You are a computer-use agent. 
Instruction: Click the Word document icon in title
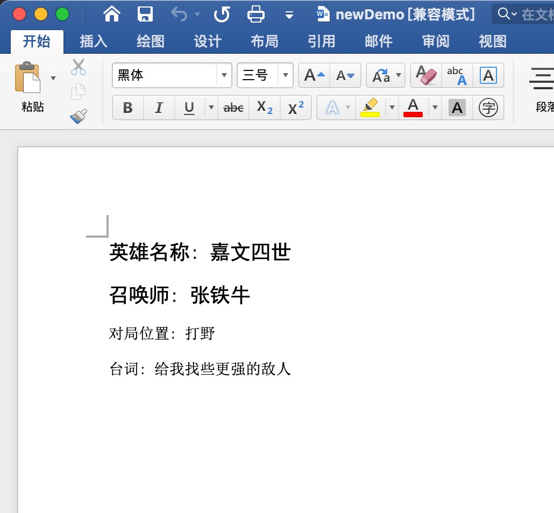[323, 14]
